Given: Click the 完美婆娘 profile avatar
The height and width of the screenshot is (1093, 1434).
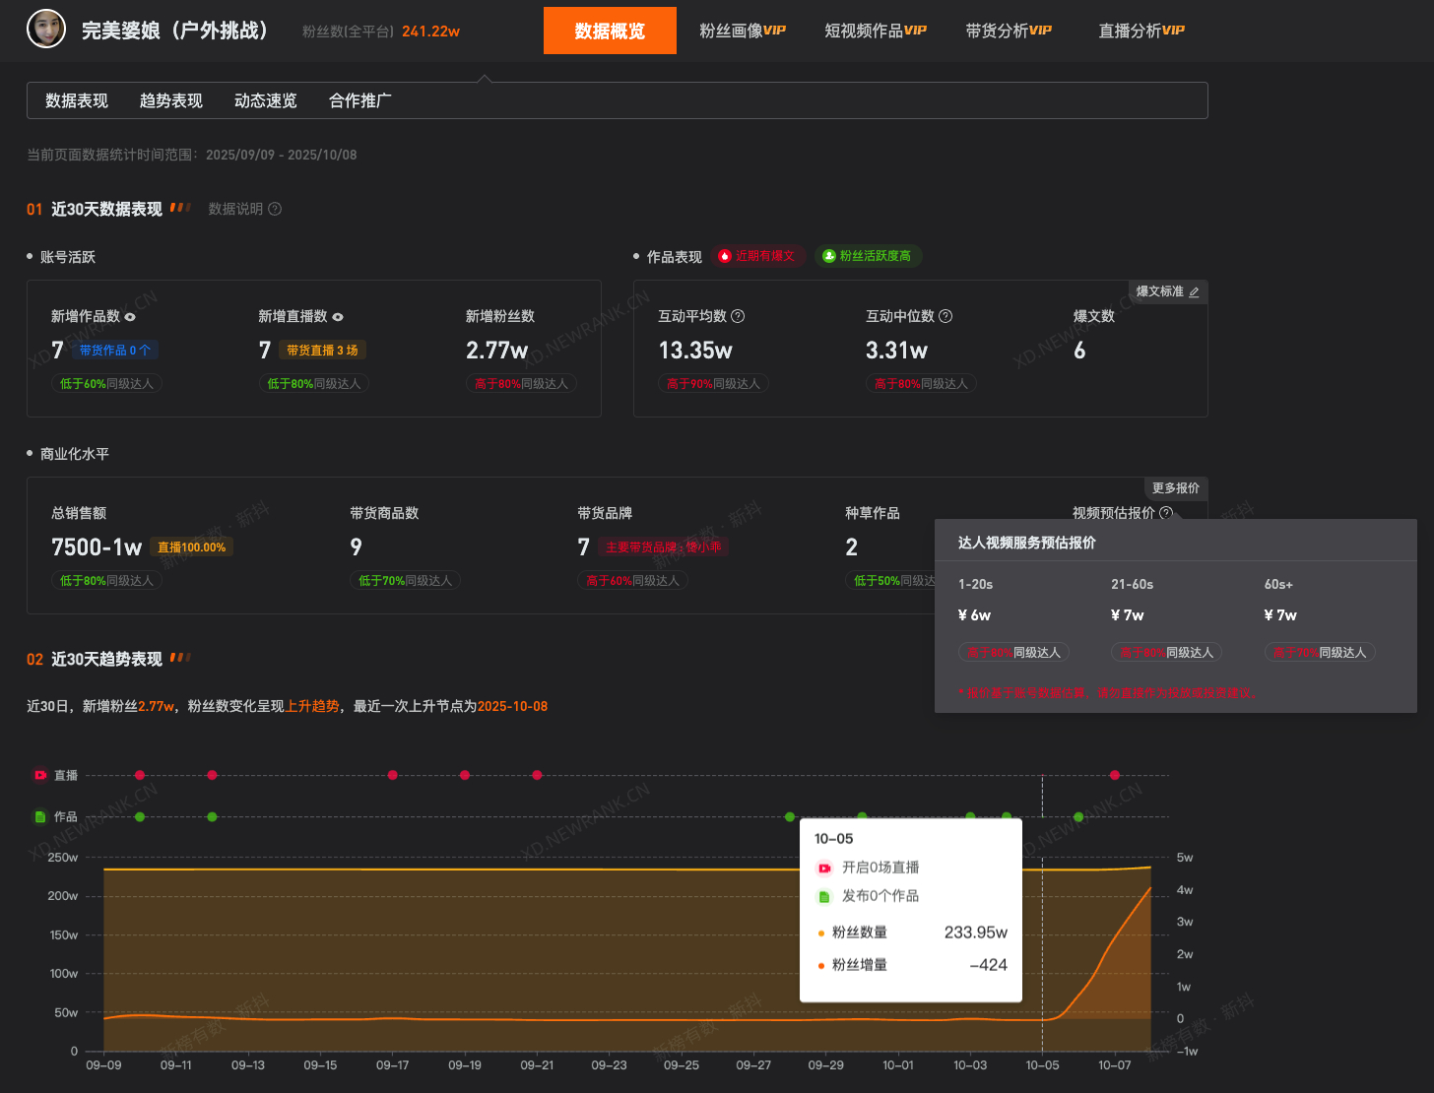Looking at the screenshot, I should pos(45,30).
